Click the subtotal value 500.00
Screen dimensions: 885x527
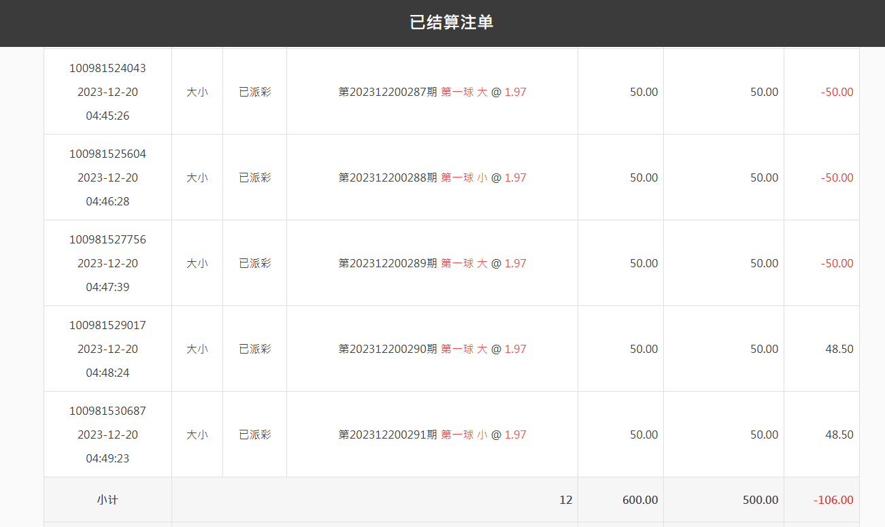(x=760, y=500)
